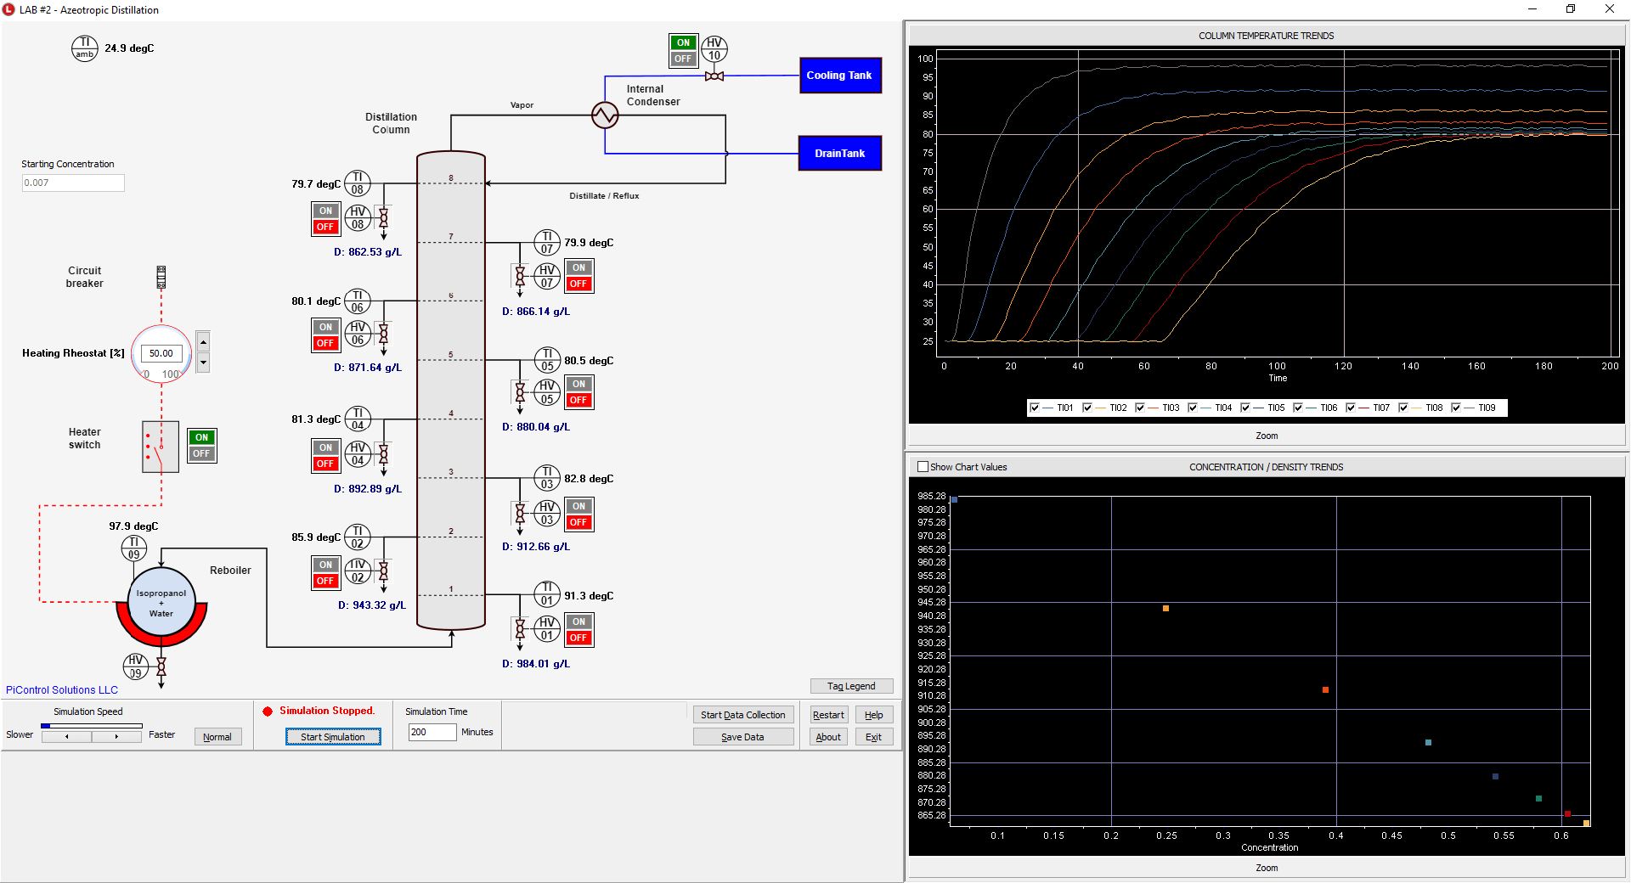Open the Help button
1631x883 pixels.
tap(873, 715)
